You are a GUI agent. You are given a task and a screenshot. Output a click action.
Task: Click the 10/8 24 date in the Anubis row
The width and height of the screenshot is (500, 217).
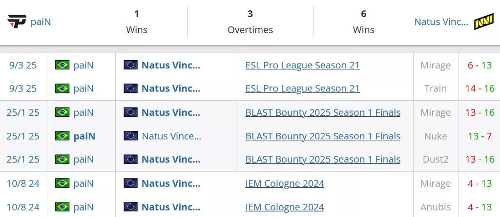click(23, 207)
